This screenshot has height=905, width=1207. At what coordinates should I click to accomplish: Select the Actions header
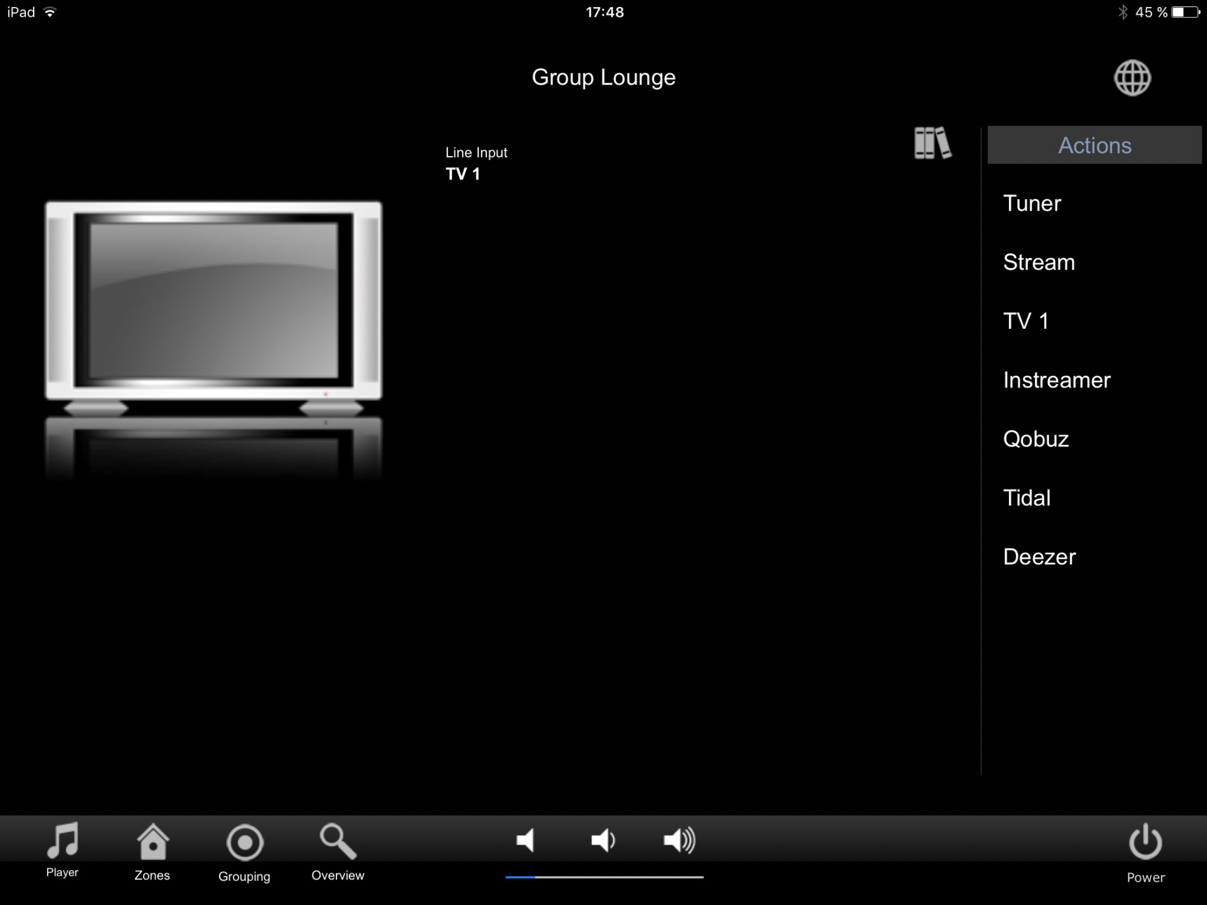coord(1095,145)
